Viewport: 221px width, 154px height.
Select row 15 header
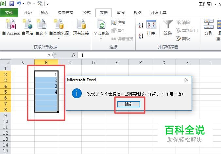tap(6, 151)
